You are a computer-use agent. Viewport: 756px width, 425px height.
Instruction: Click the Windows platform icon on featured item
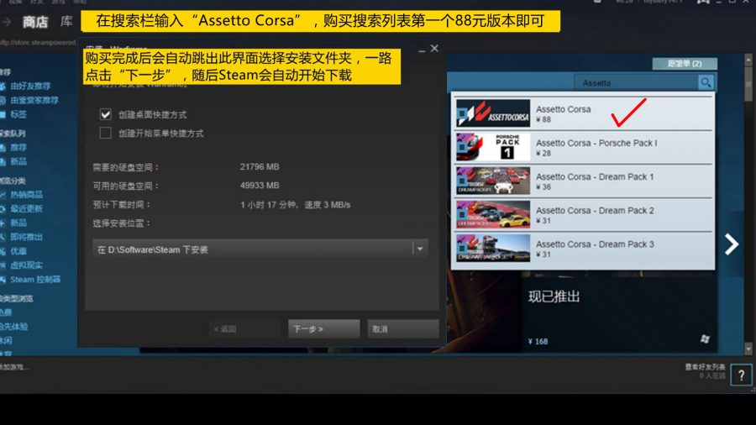pos(705,338)
